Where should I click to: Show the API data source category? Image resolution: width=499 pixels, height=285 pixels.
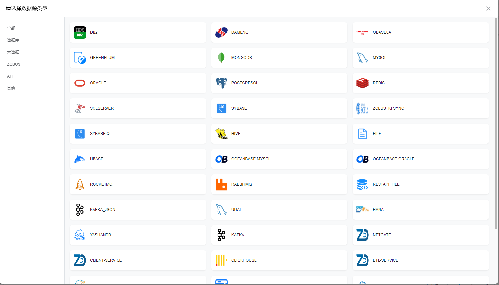point(10,76)
